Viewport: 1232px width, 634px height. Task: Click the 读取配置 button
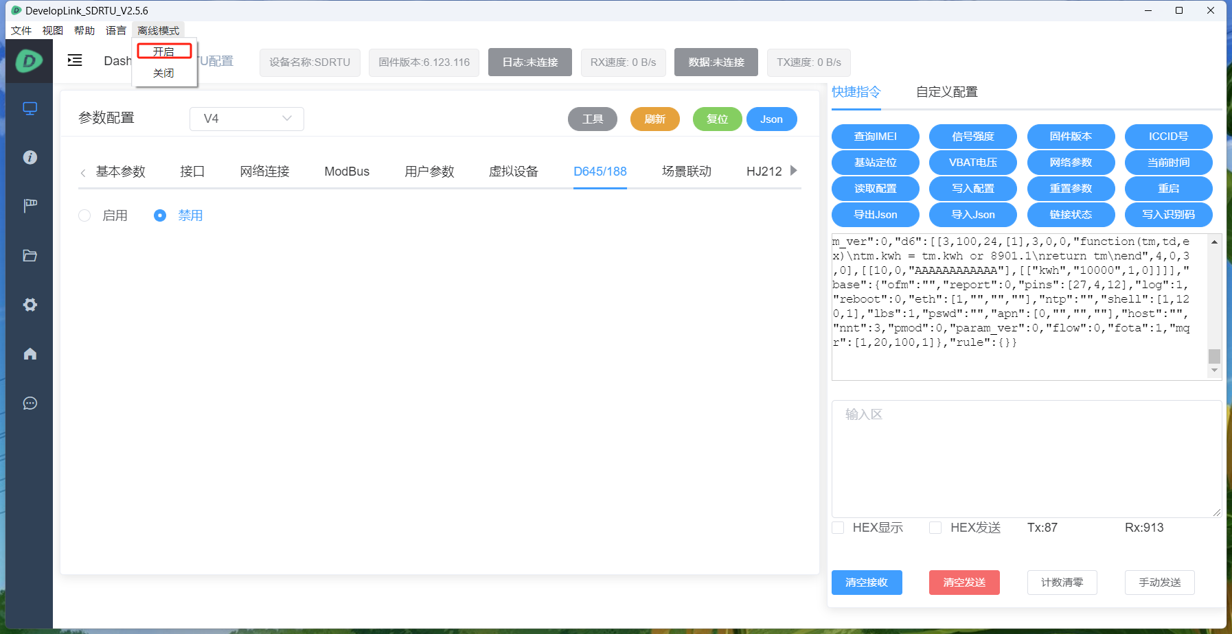[876, 189]
